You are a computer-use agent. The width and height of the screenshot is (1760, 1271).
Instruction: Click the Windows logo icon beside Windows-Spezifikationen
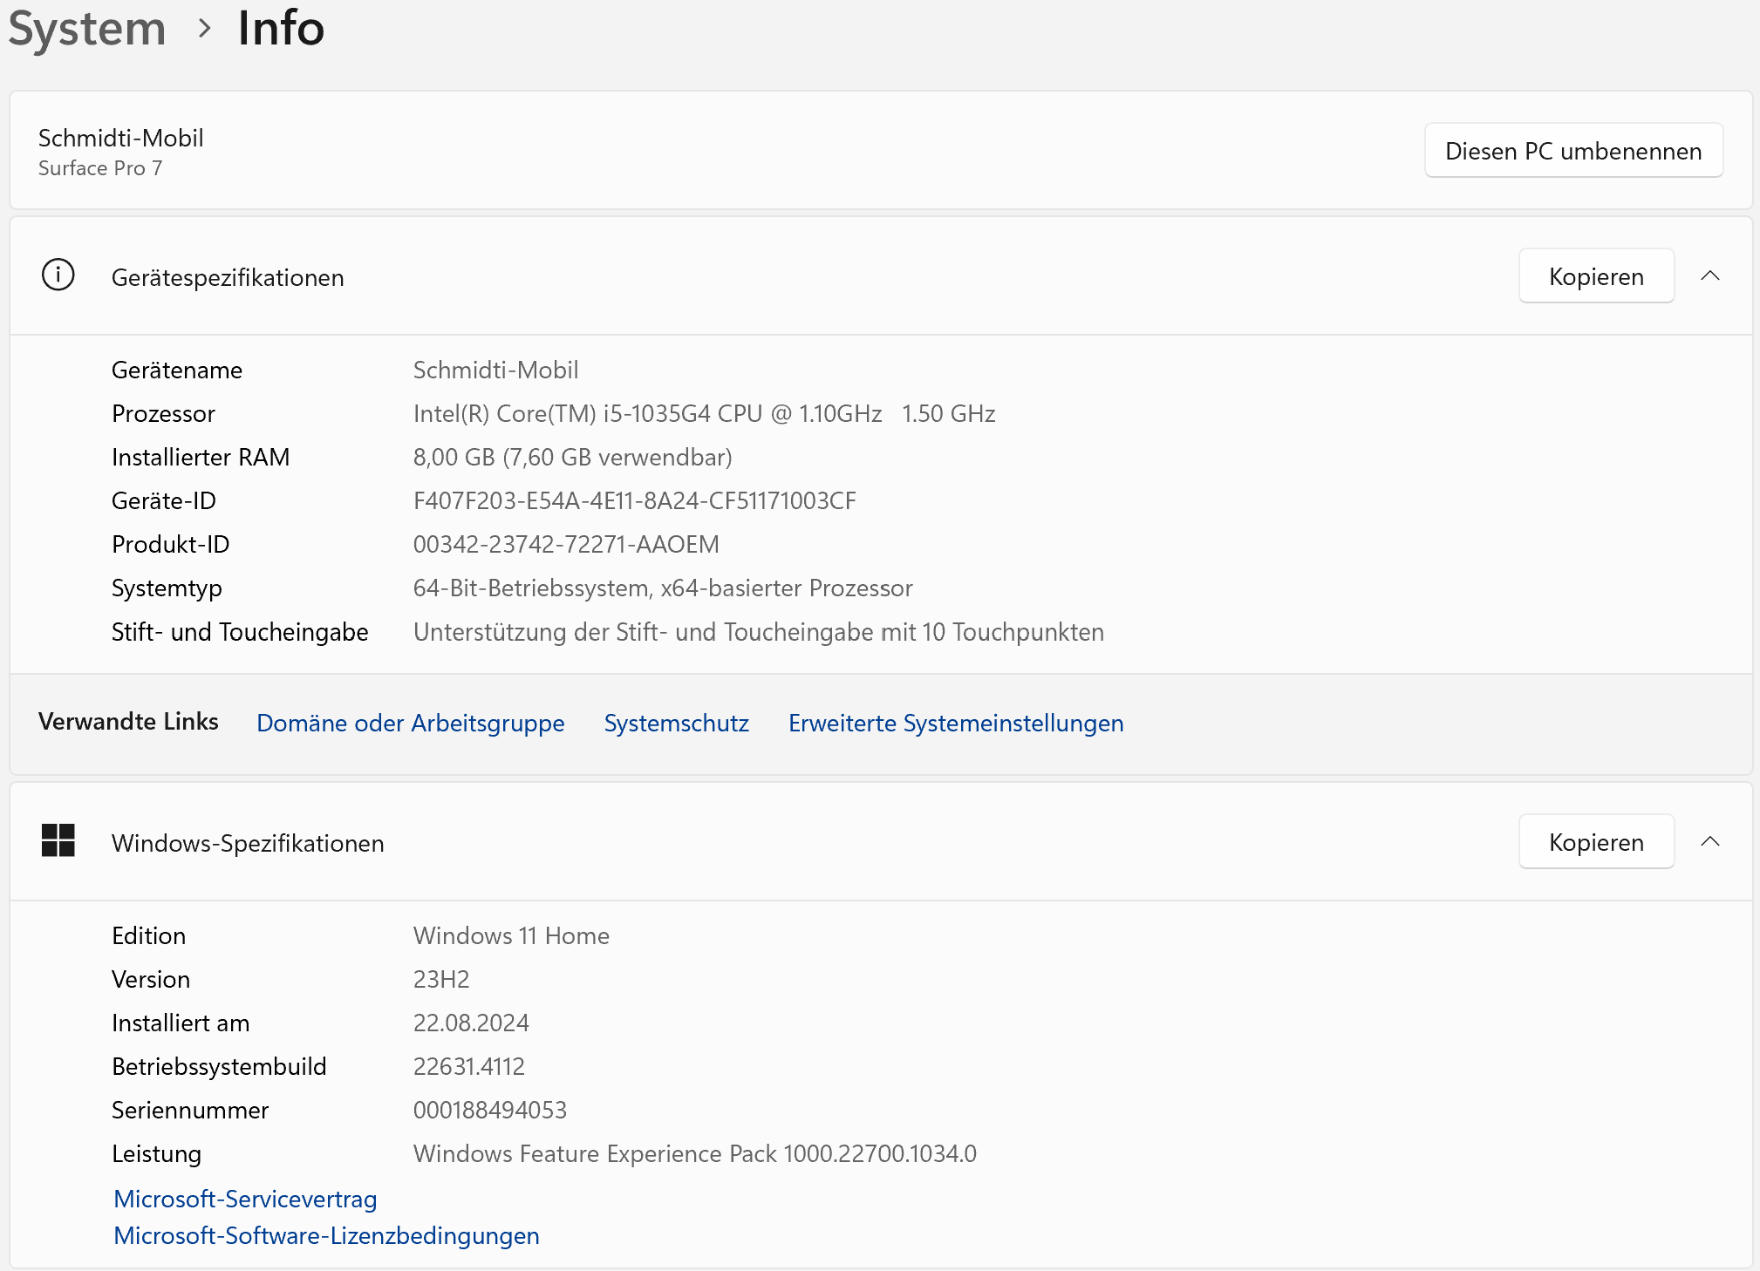pyautogui.click(x=58, y=841)
